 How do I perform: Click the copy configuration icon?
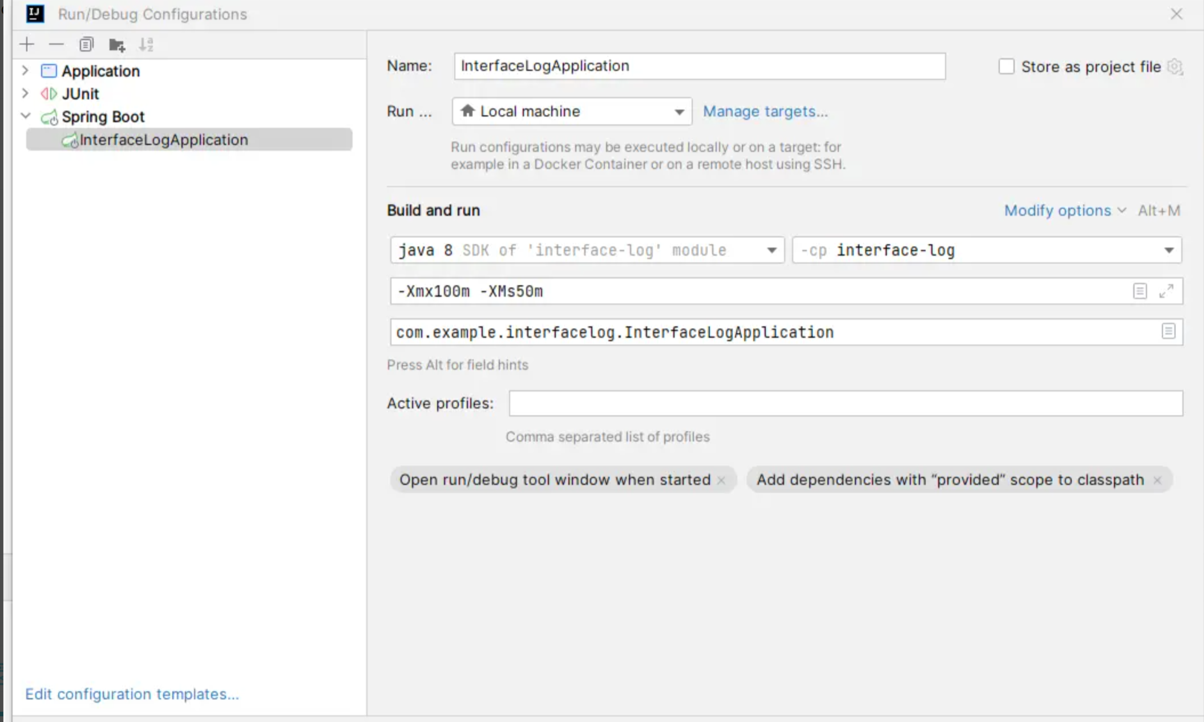pos(86,44)
